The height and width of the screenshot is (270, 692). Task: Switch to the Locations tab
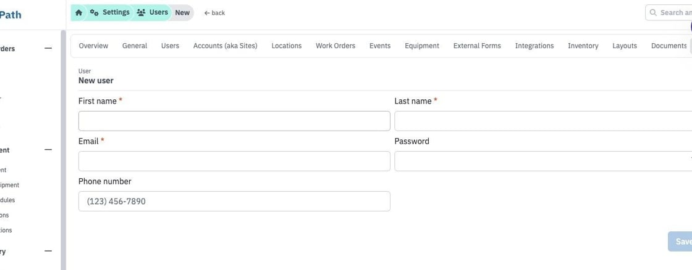[287, 46]
